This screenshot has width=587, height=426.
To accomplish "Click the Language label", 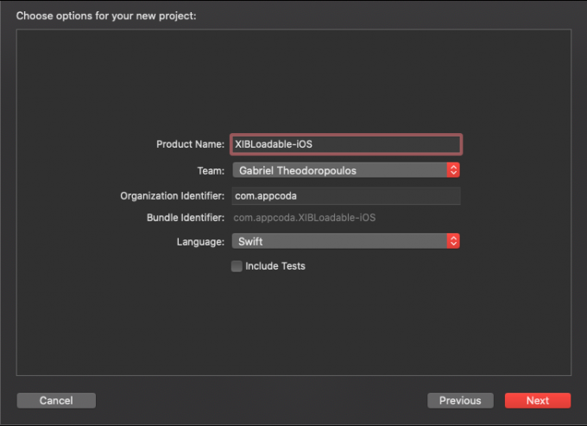I will pyautogui.click(x=202, y=242).
